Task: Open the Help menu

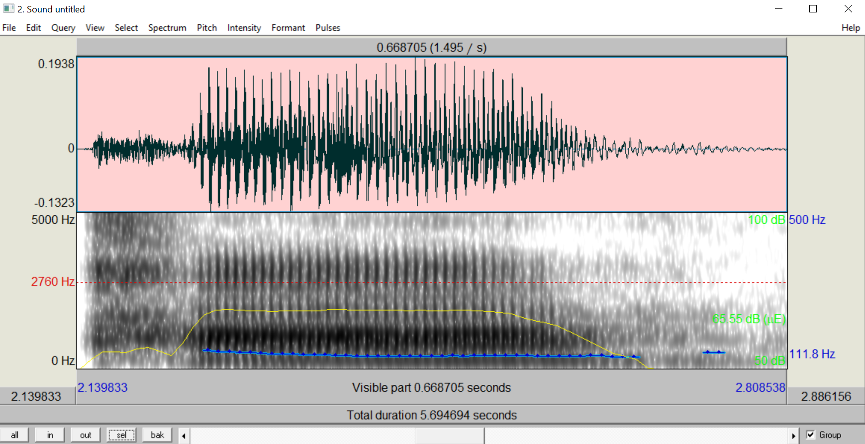Action: click(851, 28)
